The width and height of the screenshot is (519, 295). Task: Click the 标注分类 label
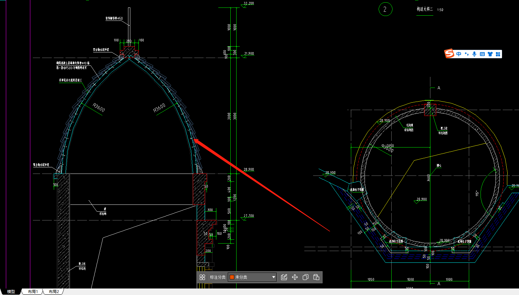point(218,277)
